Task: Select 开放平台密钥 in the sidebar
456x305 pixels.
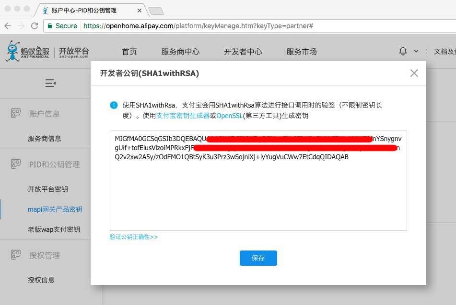Action: pyautogui.click(x=48, y=189)
